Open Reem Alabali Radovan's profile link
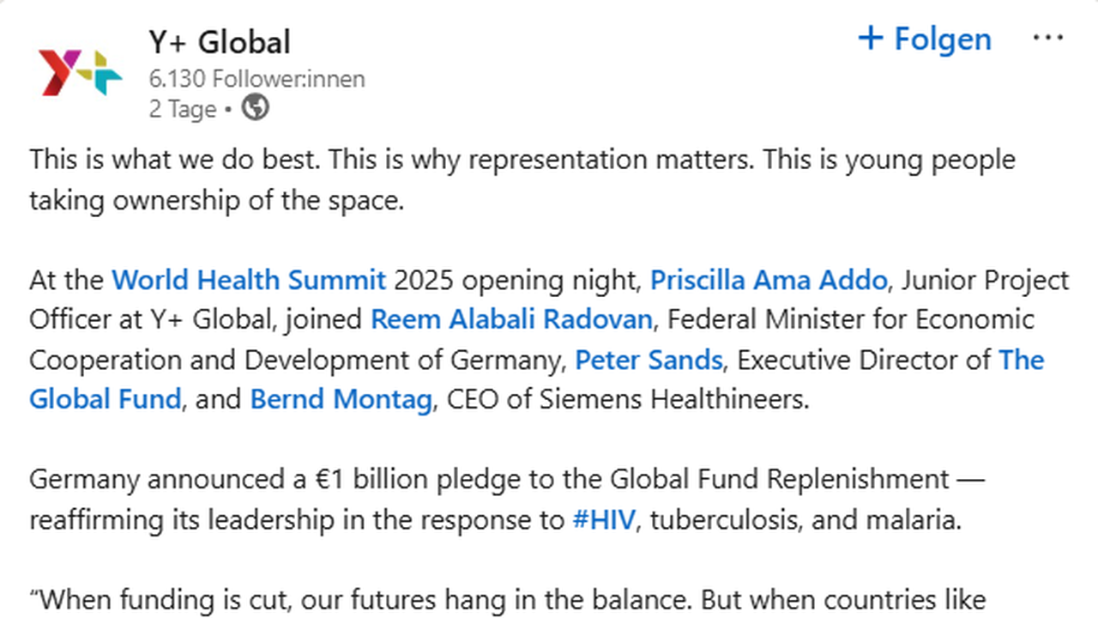Screen dimensions: 1098x618 coord(511,320)
